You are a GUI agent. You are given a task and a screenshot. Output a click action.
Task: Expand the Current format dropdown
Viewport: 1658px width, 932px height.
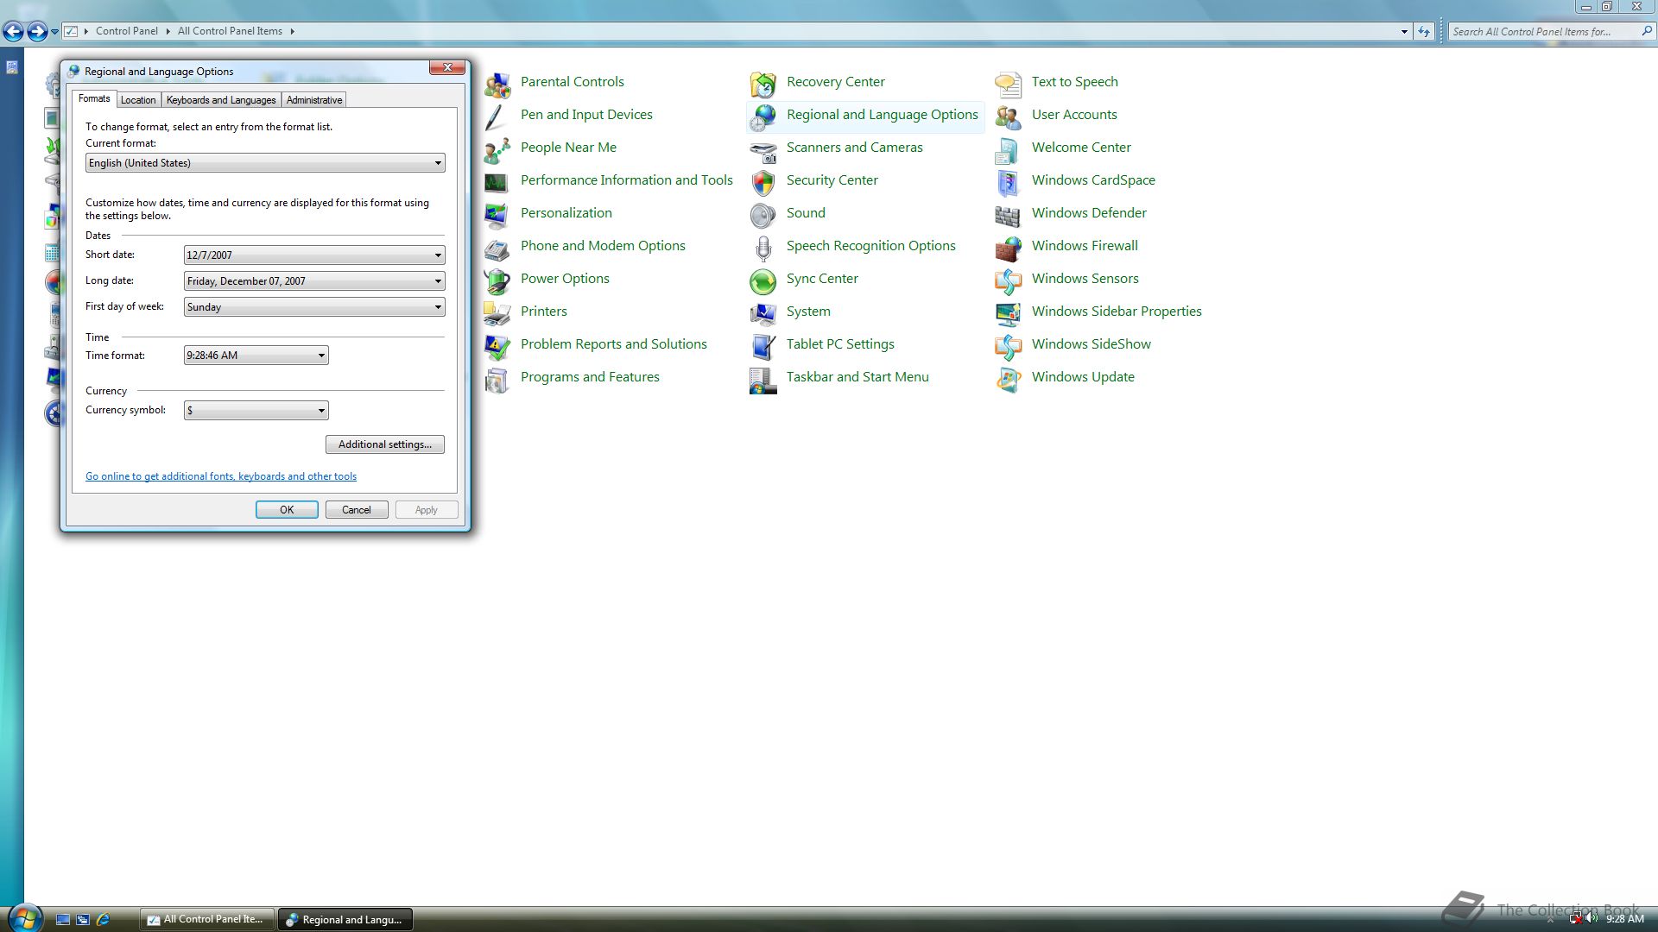[265, 163]
